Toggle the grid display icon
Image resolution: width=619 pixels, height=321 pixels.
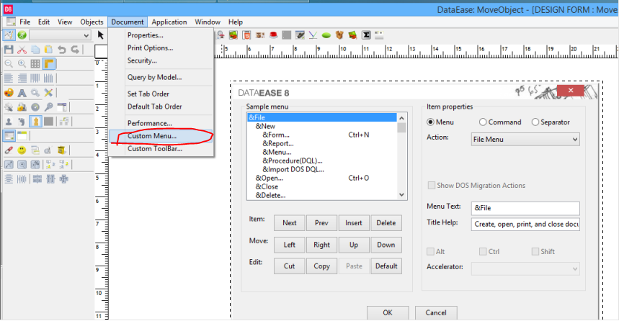pyautogui.click(x=35, y=63)
